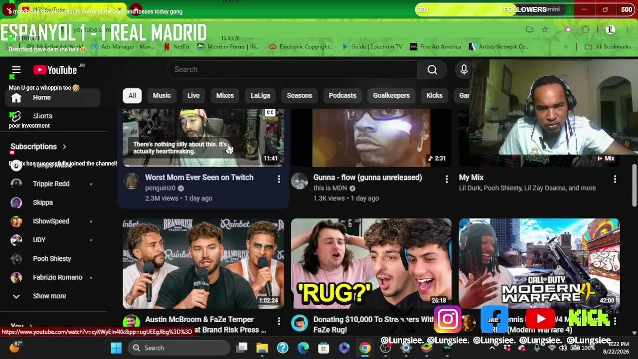Image resolution: width=638 pixels, height=359 pixels.
Task: Open the Windows Start menu
Action: (116, 348)
